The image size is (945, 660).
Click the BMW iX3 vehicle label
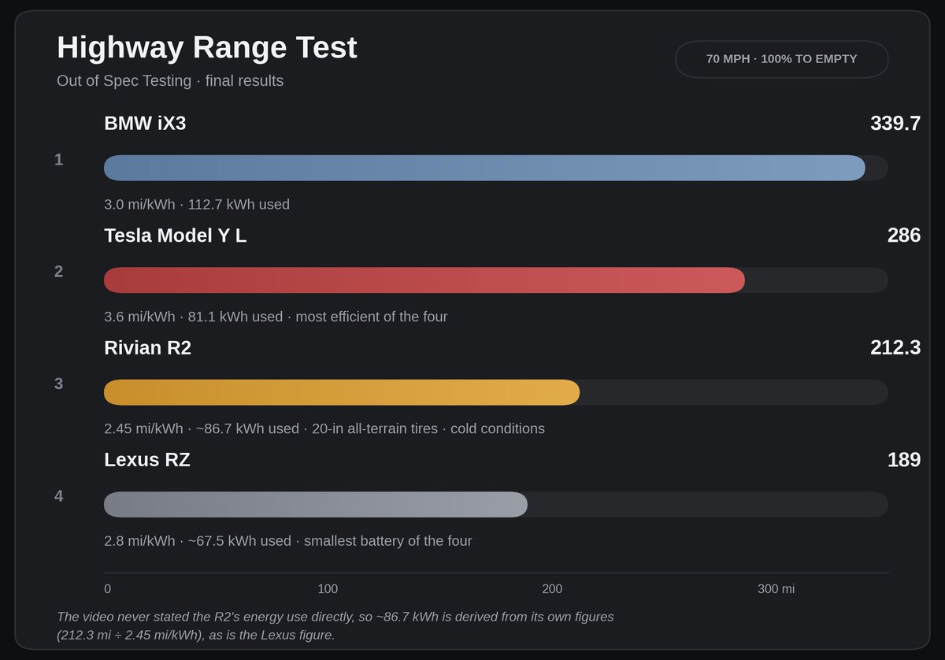pos(145,124)
